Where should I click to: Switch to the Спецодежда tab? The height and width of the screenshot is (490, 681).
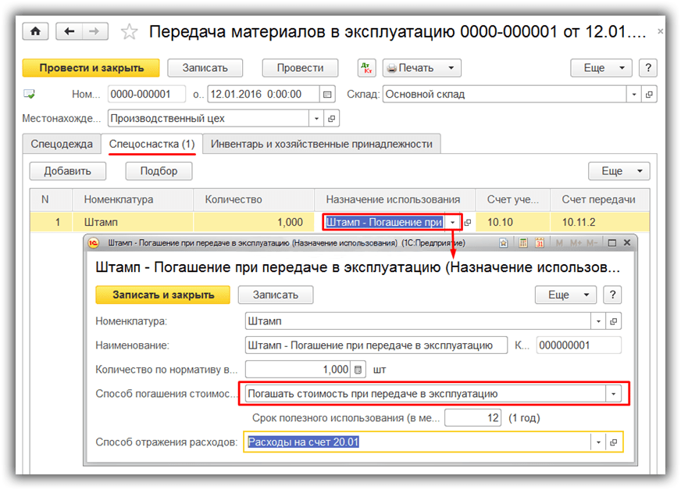click(x=62, y=144)
